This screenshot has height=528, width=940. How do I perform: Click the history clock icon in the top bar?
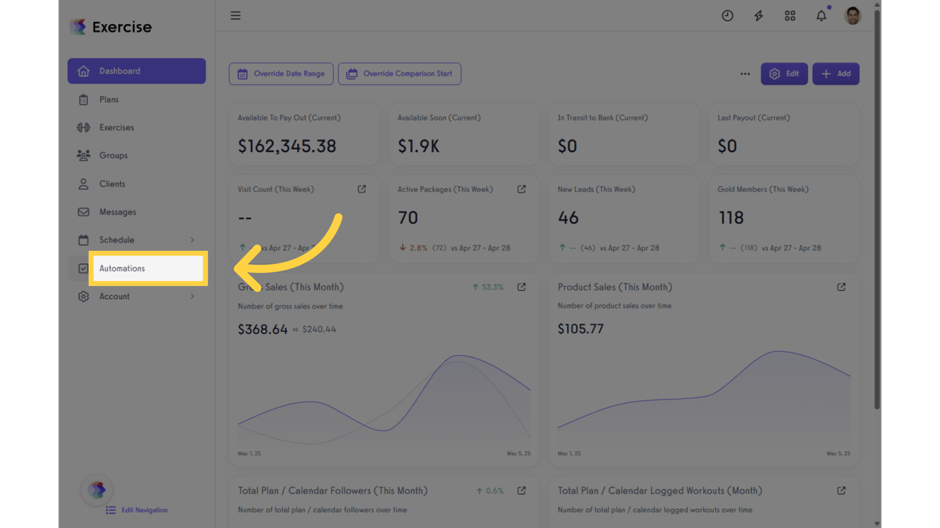[x=727, y=15]
